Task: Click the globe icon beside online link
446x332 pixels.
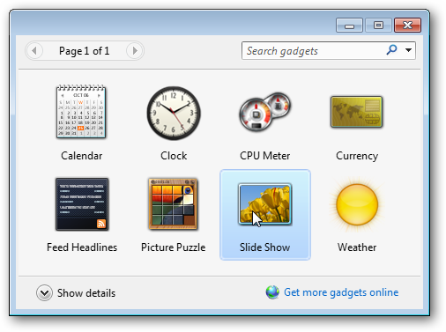Action: click(x=272, y=292)
